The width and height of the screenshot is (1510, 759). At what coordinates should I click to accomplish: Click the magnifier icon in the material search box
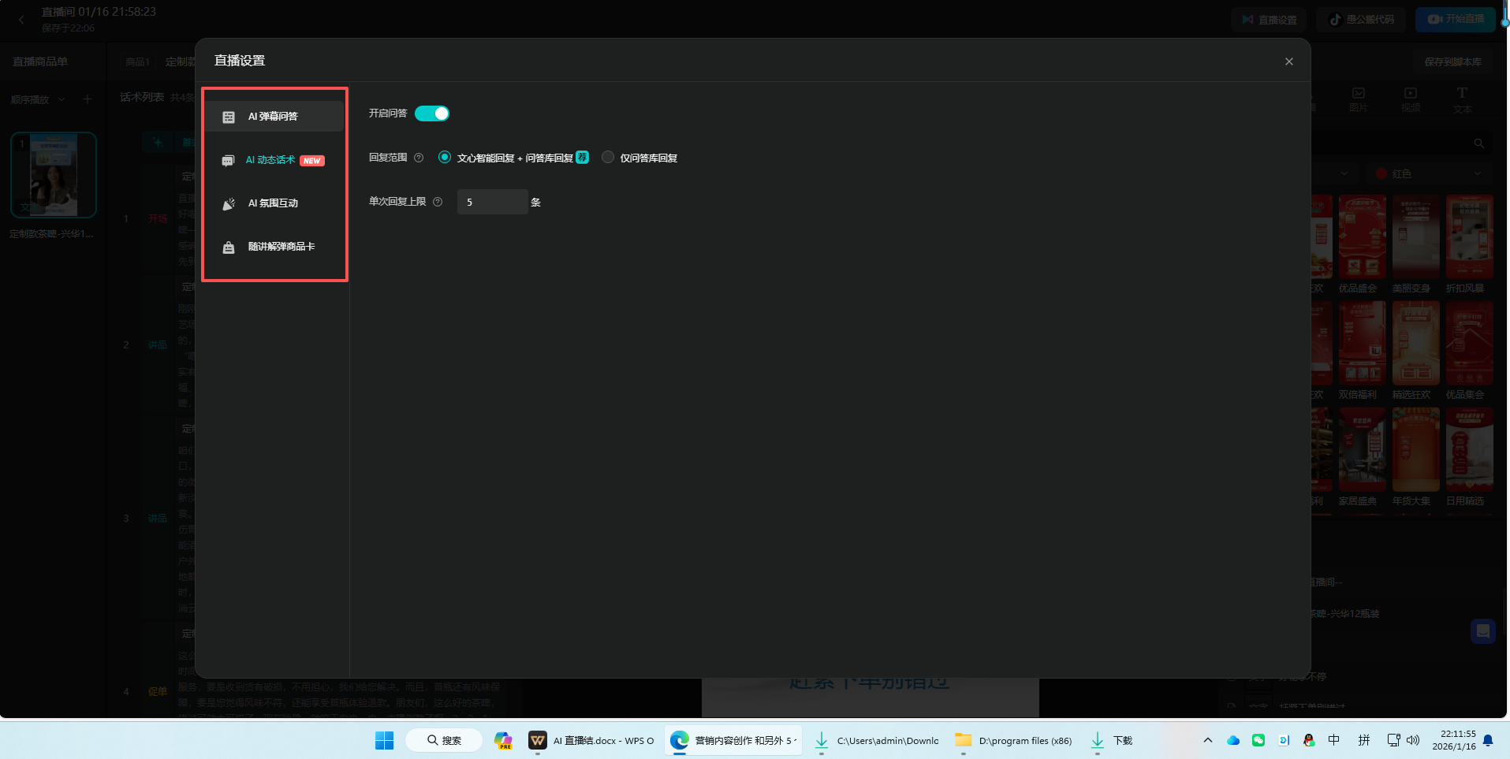pyautogui.click(x=1478, y=143)
